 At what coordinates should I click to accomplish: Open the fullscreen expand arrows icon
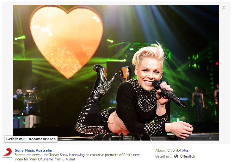(223, 9)
